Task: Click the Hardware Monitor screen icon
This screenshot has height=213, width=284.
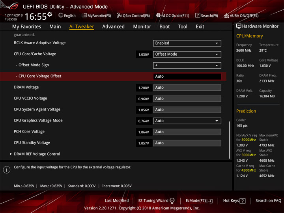Action: point(239,26)
